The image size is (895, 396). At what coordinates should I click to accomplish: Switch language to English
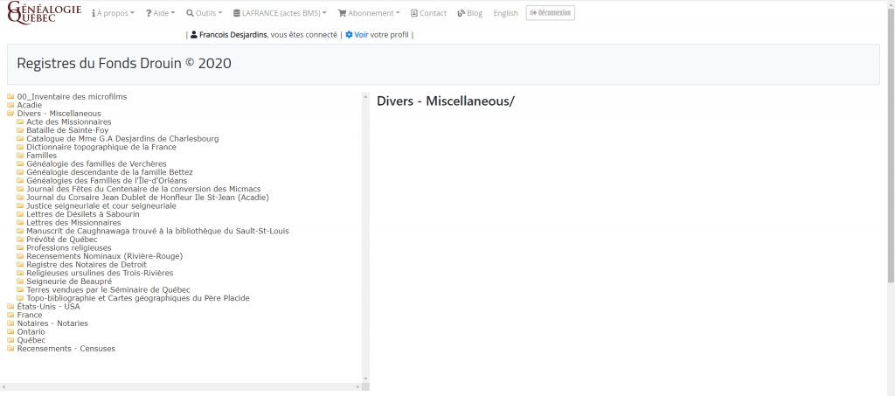pyautogui.click(x=505, y=13)
